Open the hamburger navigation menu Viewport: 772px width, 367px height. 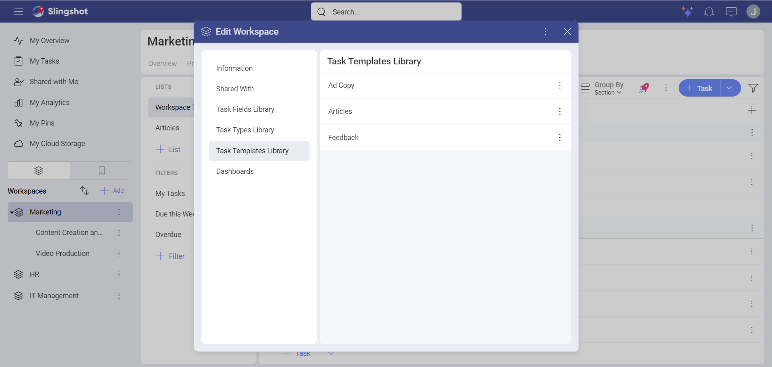18,11
